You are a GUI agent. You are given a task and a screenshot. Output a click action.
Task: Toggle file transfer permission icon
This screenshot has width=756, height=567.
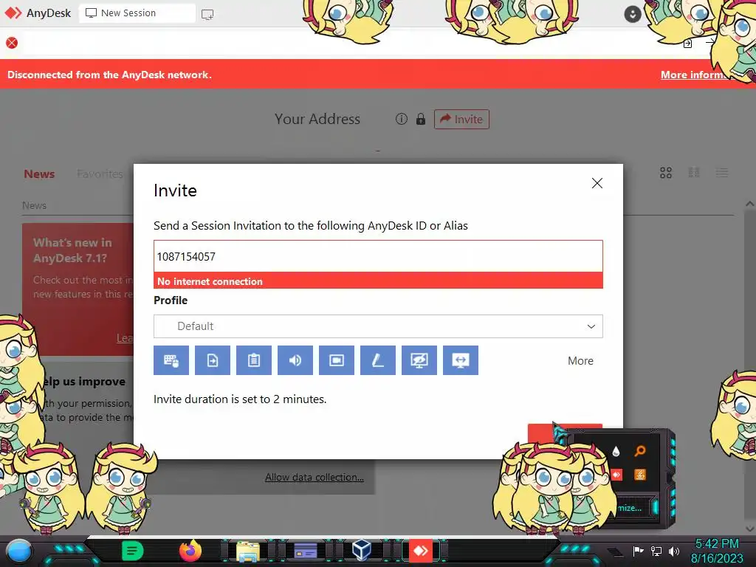click(x=213, y=360)
